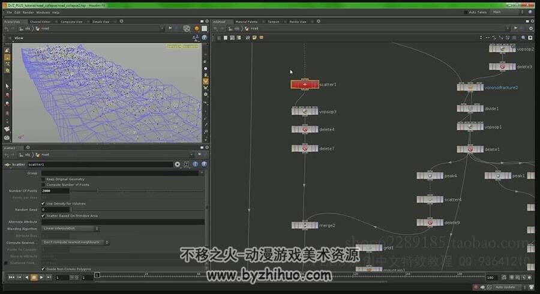The width and height of the screenshot is (540, 294).
Task: Select the delete3 node
Action: click(x=502, y=67)
